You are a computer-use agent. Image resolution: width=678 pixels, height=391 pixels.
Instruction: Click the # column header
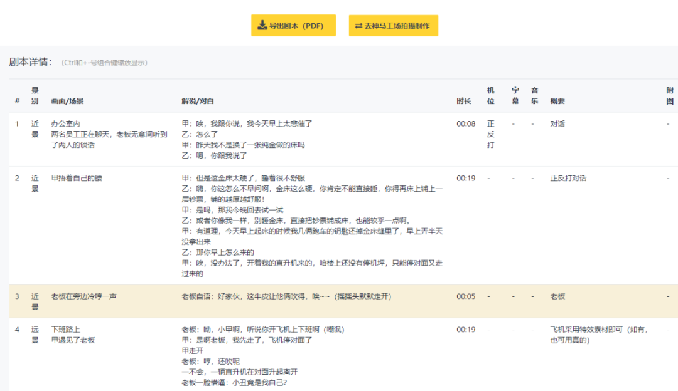(18, 101)
